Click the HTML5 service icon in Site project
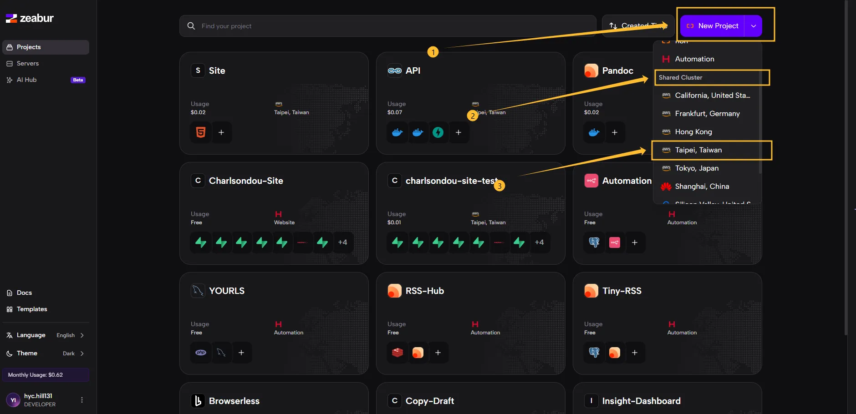The height and width of the screenshot is (414, 856). [x=201, y=132]
